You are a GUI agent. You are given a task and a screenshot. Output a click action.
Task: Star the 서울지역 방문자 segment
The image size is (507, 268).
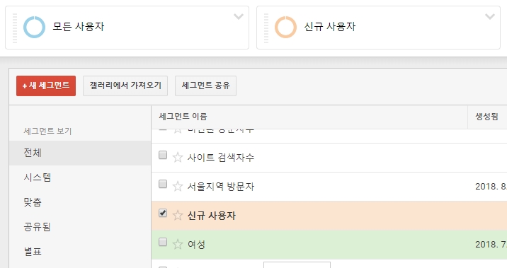point(178,186)
